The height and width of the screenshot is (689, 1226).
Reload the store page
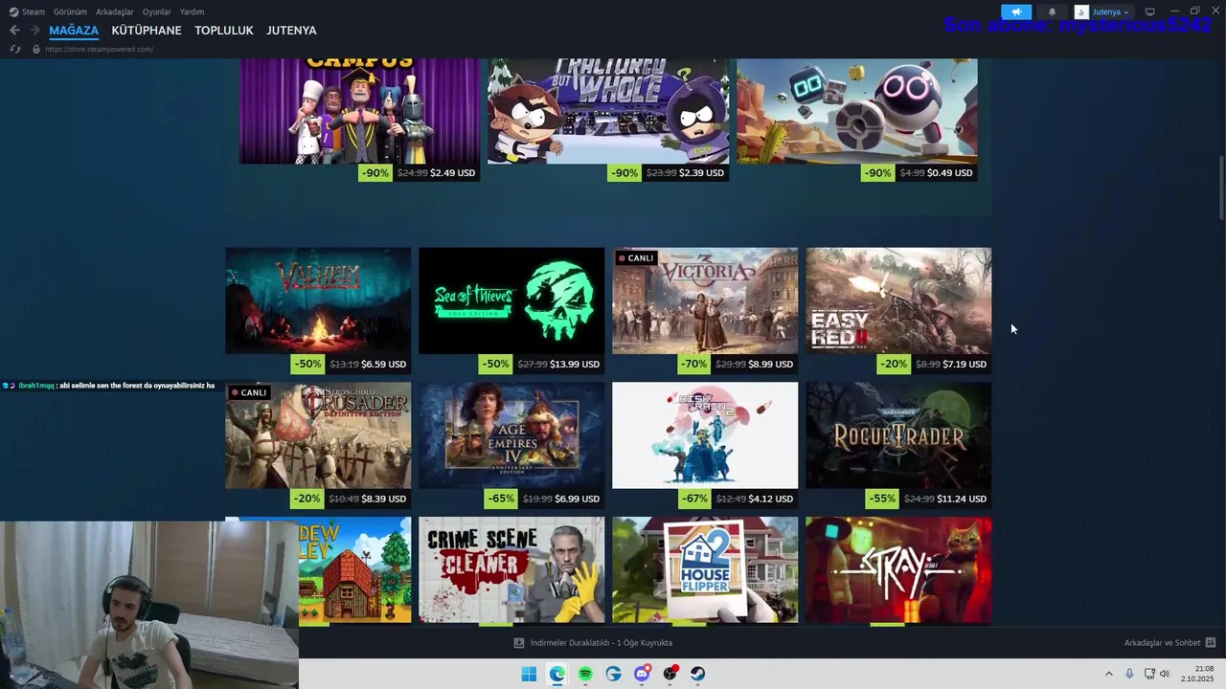point(14,49)
